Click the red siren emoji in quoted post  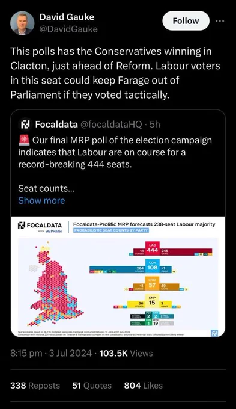coord(24,140)
